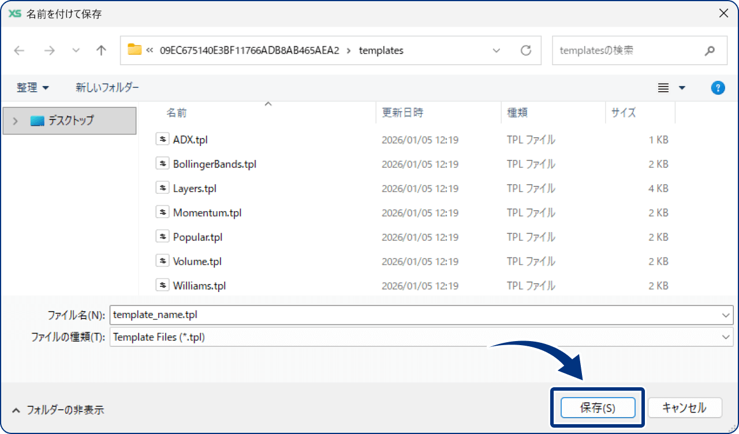The height and width of the screenshot is (434, 739).
Task: Go up one folder level
Action: pos(101,50)
